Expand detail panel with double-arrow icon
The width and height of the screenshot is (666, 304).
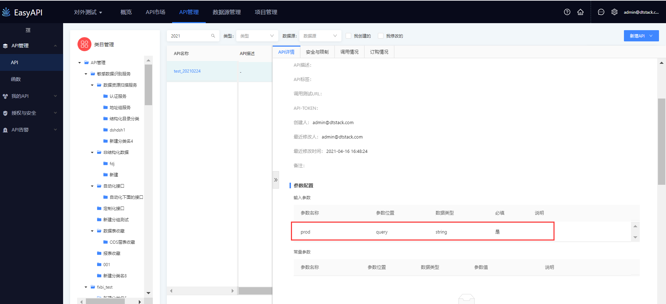point(276,180)
